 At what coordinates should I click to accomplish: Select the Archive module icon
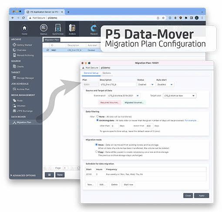tap(72, 28)
